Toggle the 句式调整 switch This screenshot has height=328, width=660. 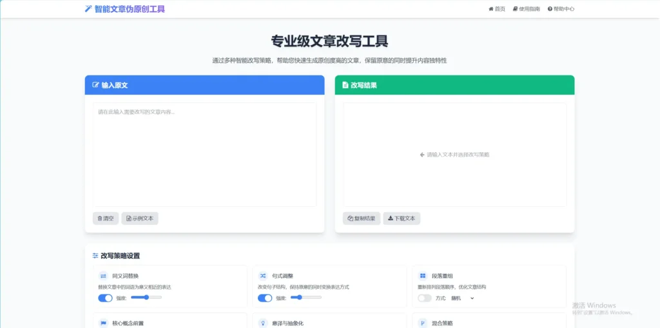tap(265, 298)
